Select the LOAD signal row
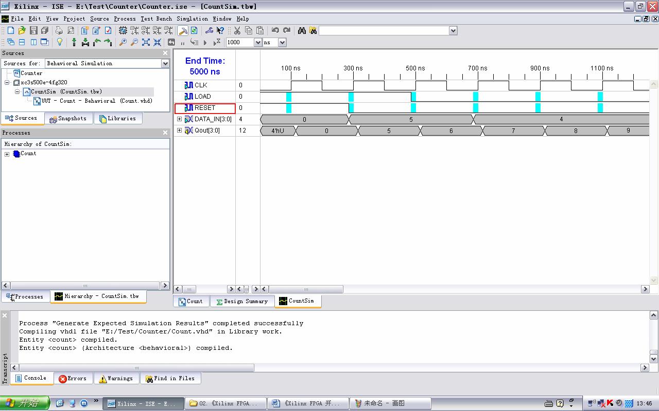 tap(205, 97)
